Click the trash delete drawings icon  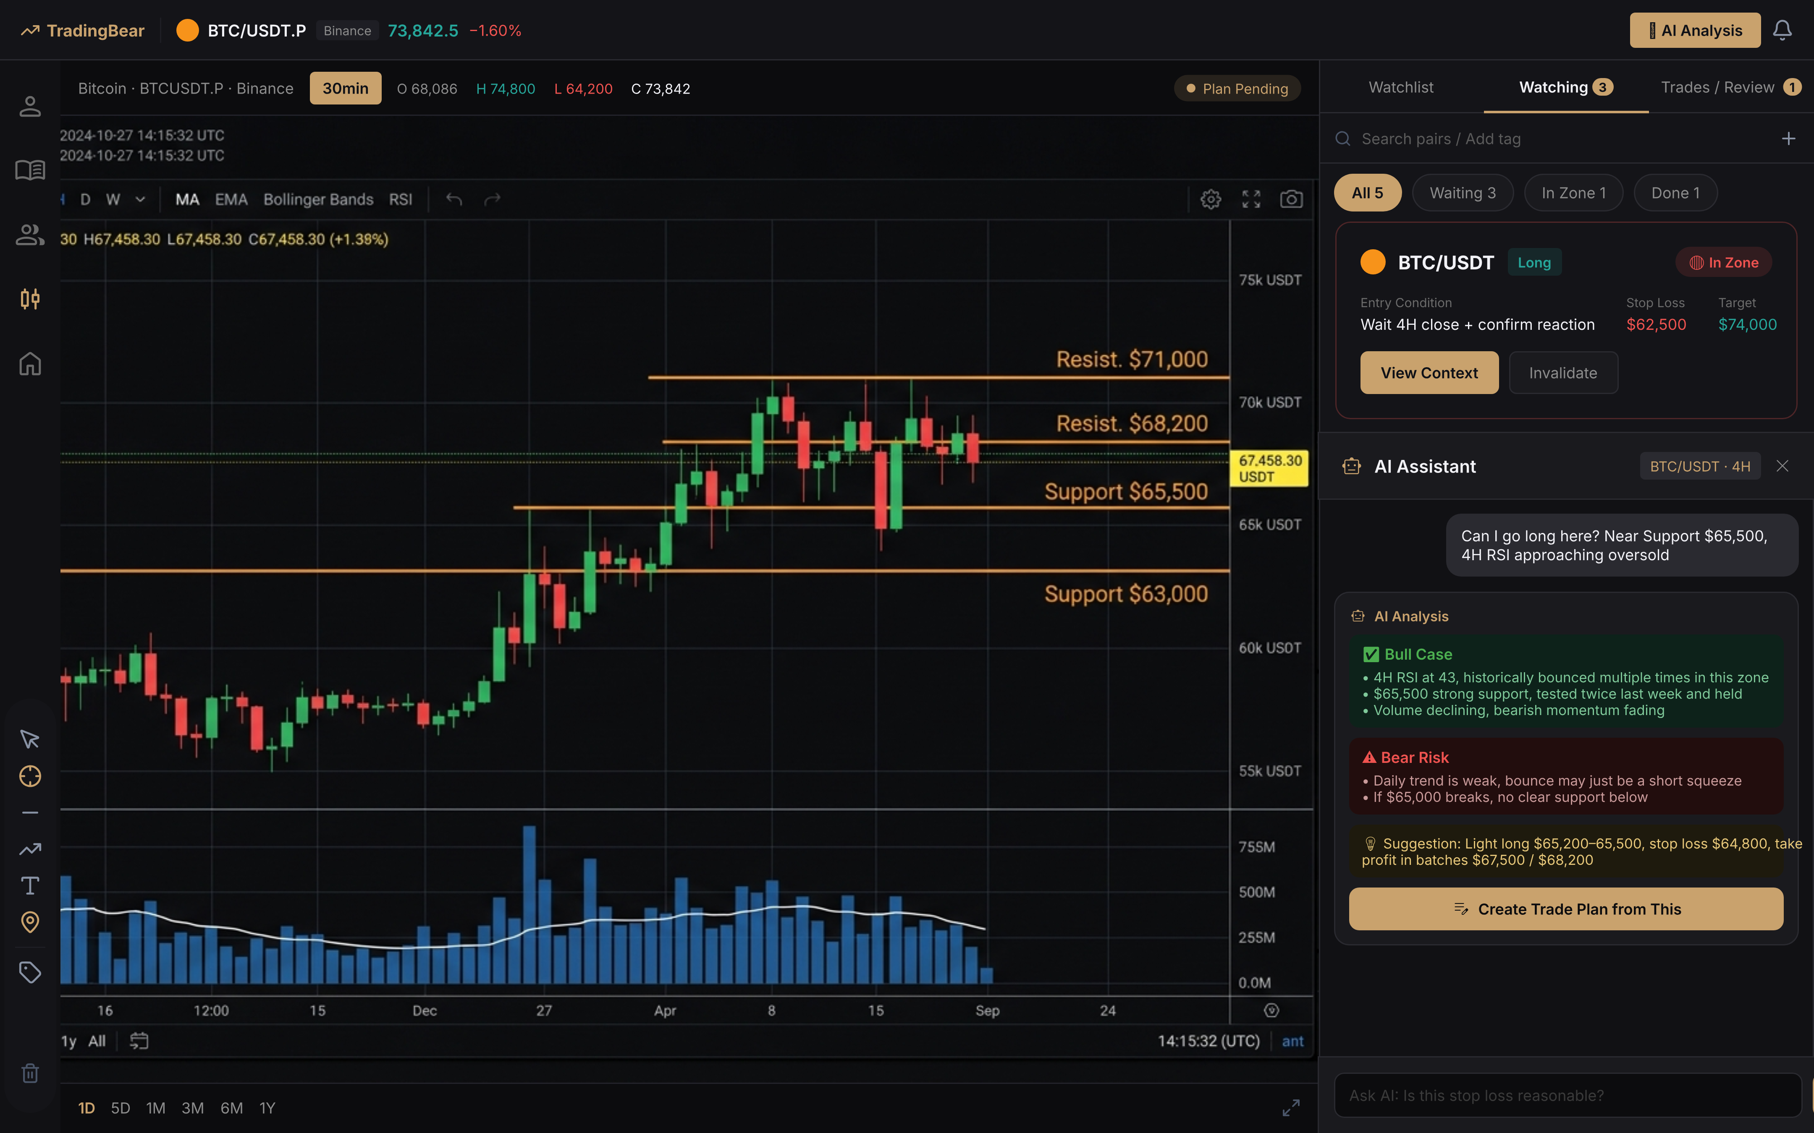(30, 1073)
